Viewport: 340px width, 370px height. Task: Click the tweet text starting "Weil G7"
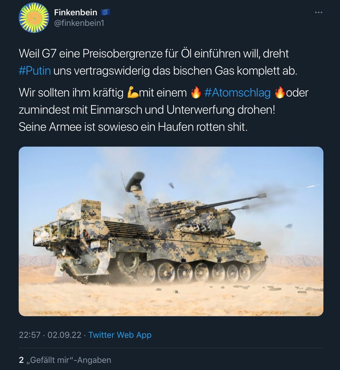pos(158,62)
